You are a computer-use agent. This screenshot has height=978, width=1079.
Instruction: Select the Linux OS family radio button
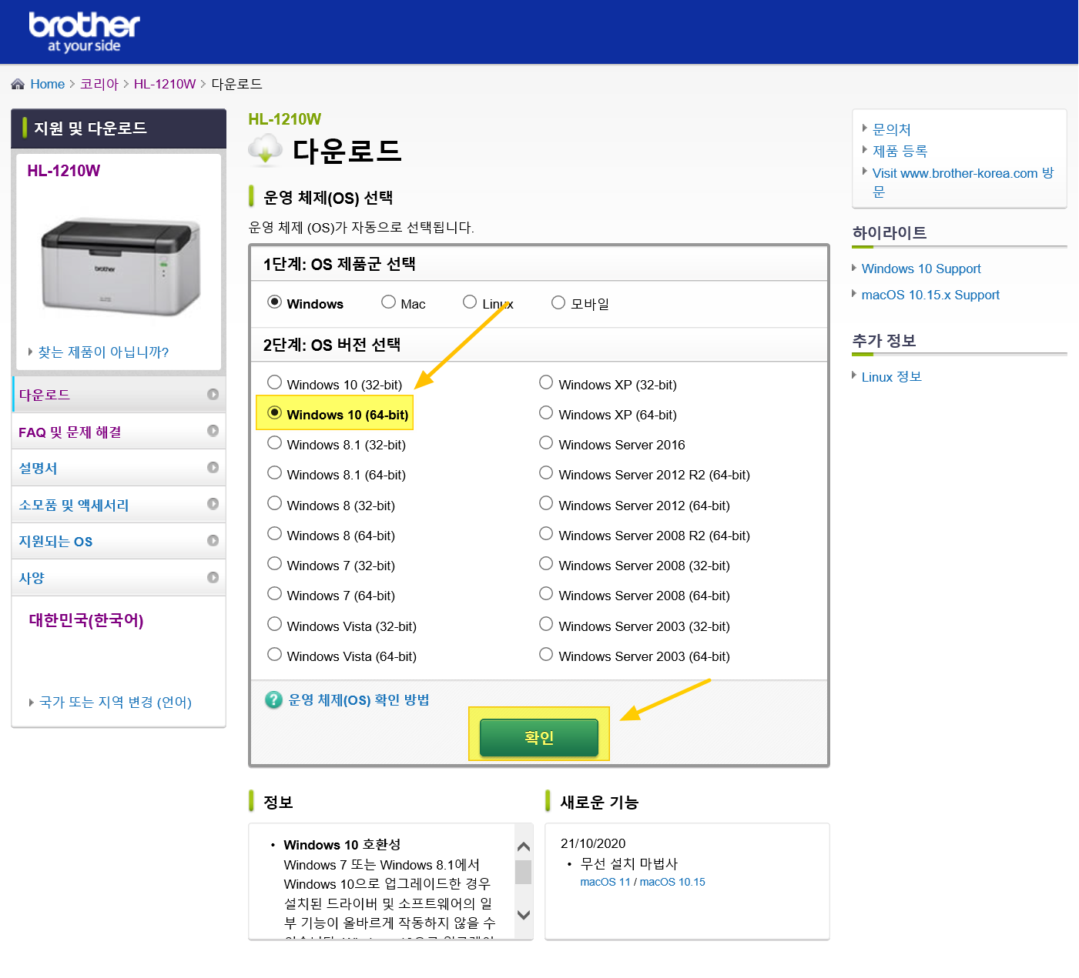pyautogui.click(x=470, y=302)
